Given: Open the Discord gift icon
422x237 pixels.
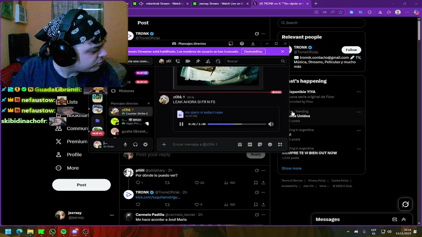Looking at the screenshot, I should point(240,145).
